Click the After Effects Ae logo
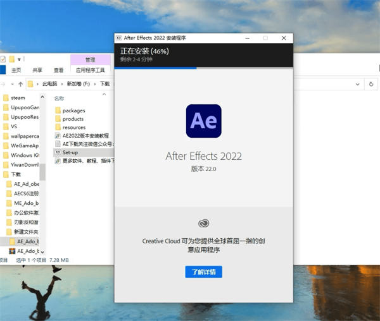The image size is (380, 321). coord(203,121)
